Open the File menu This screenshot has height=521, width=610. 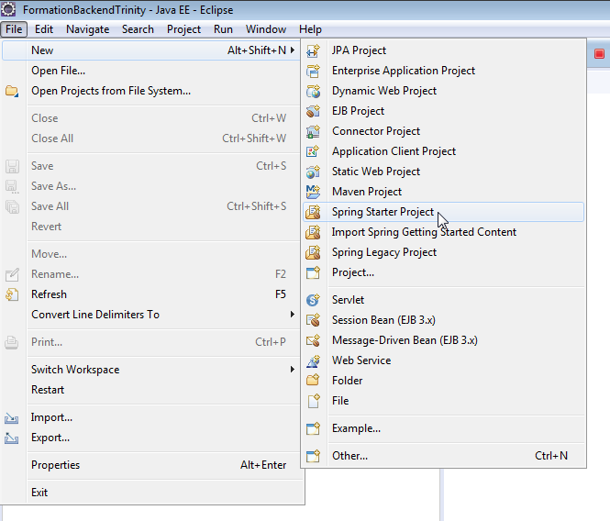[x=14, y=29]
